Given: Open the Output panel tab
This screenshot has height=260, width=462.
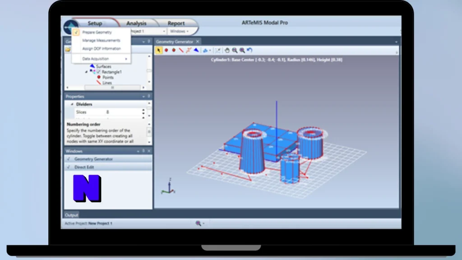Looking at the screenshot, I should pyautogui.click(x=72, y=215).
